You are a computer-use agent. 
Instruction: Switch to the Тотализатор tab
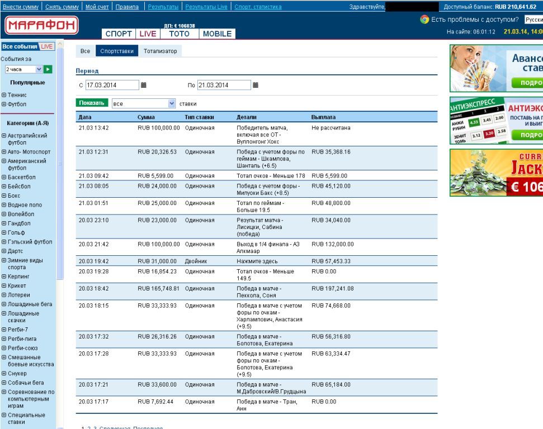click(160, 51)
